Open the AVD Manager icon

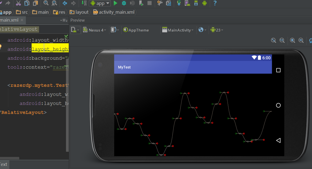(x=187, y=3)
